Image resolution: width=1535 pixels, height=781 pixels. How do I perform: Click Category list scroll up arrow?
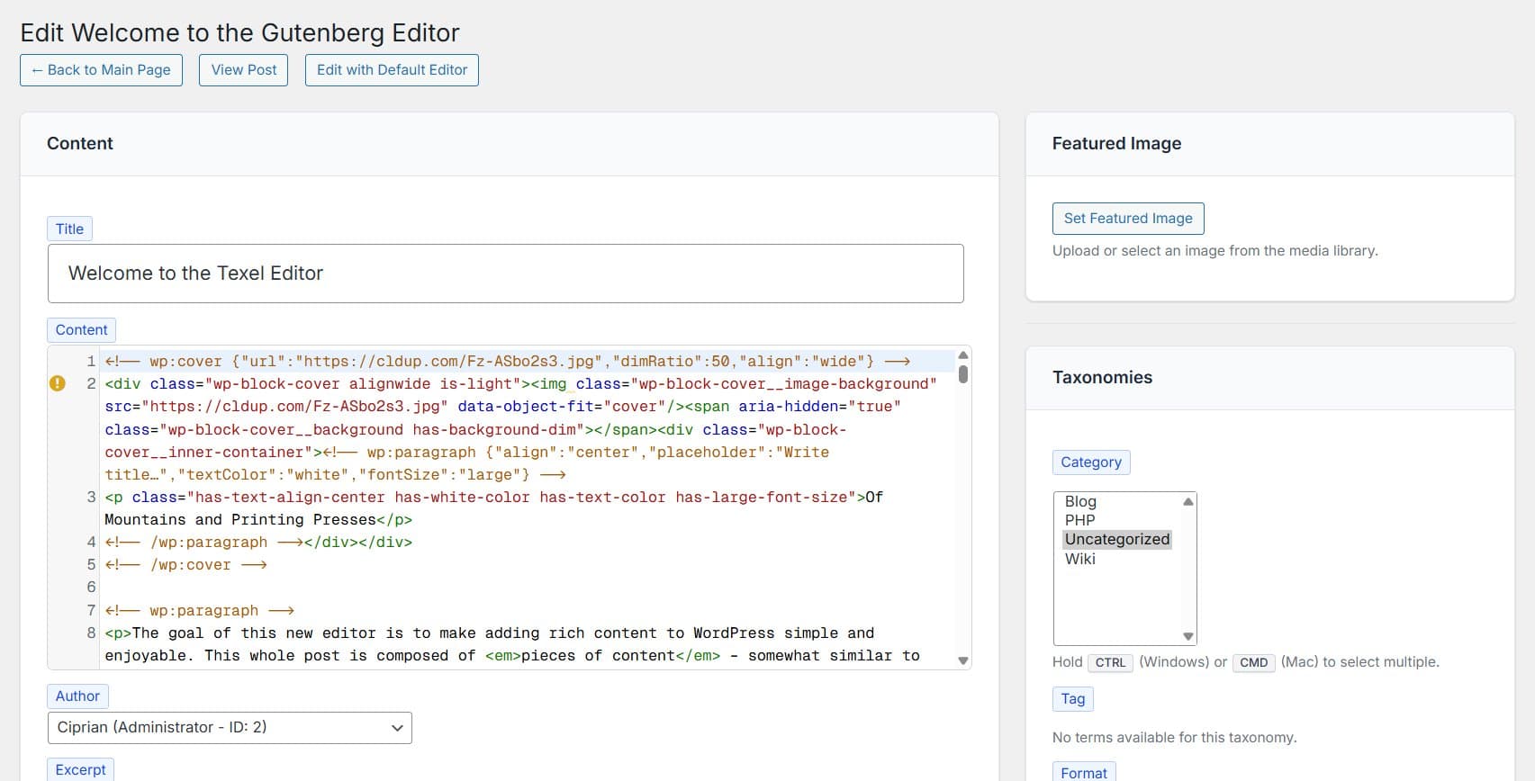pyautogui.click(x=1187, y=502)
